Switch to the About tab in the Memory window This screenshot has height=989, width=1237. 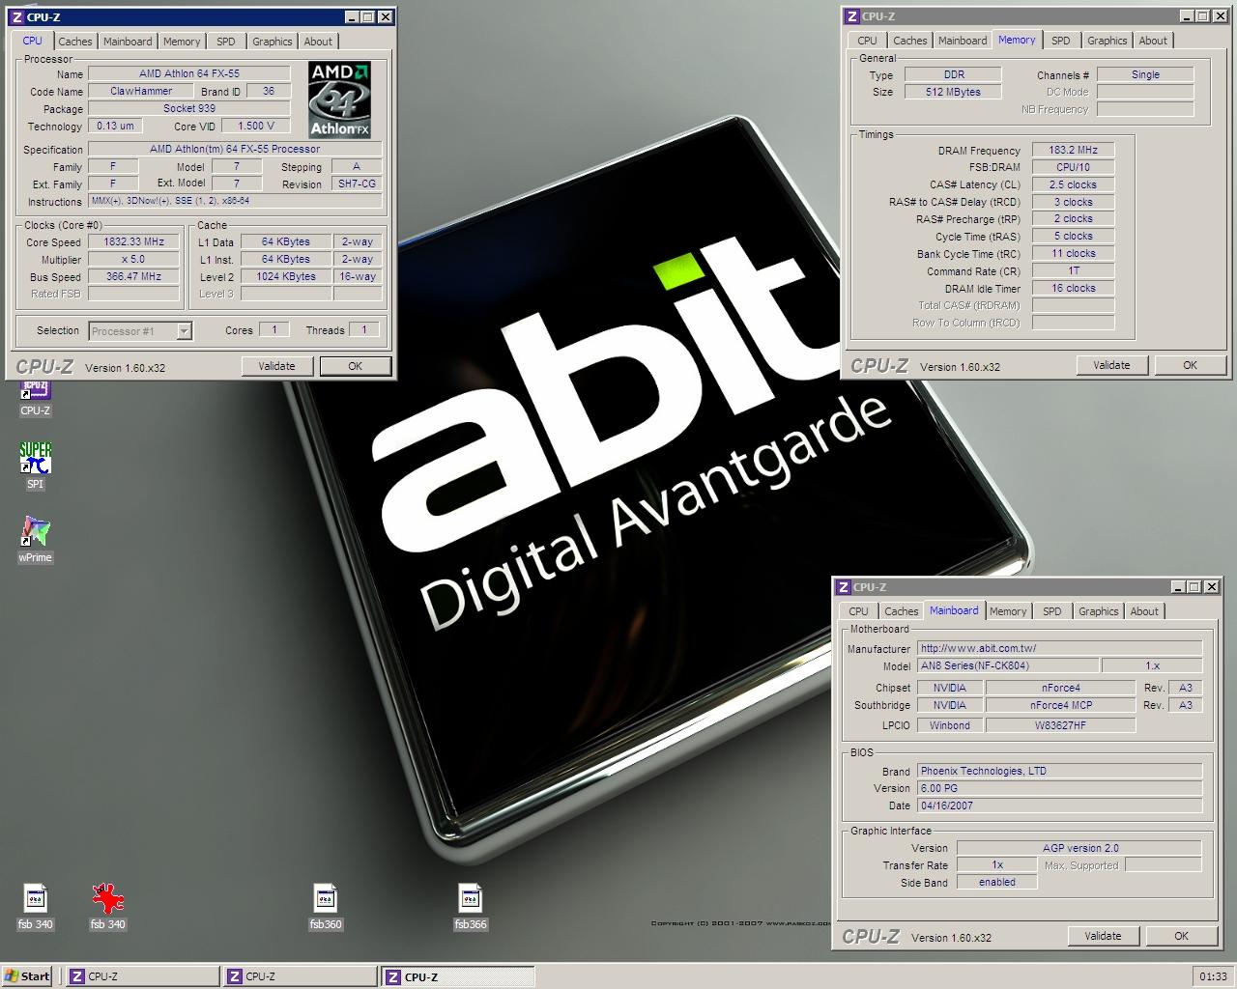[x=1153, y=41]
